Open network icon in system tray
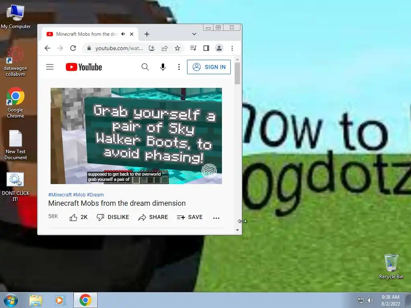The image size is (411, 308). pos(361,300)
